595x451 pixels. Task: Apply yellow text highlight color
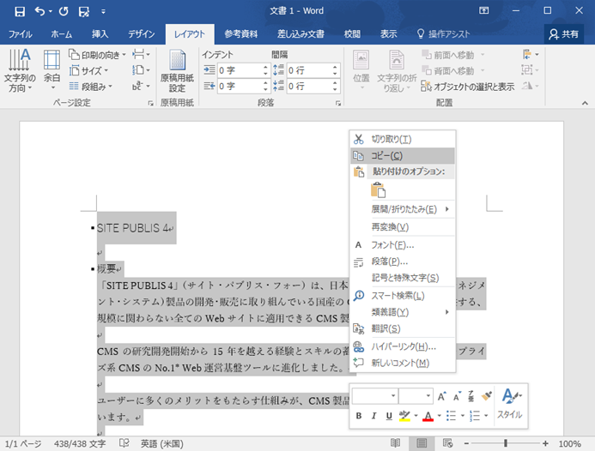404,416
